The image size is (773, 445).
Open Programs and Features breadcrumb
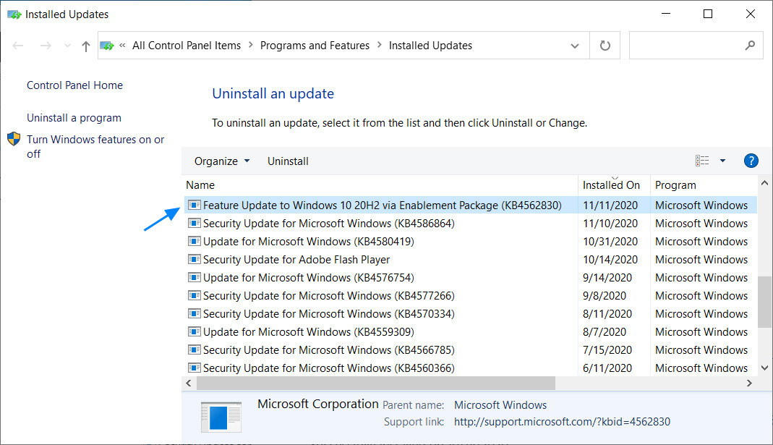tap(315, 46)
